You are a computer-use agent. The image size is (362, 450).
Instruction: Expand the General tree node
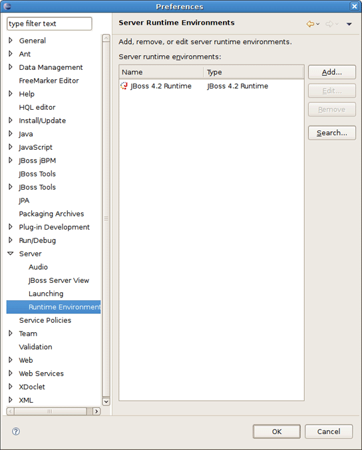click(x=11, y=41)
